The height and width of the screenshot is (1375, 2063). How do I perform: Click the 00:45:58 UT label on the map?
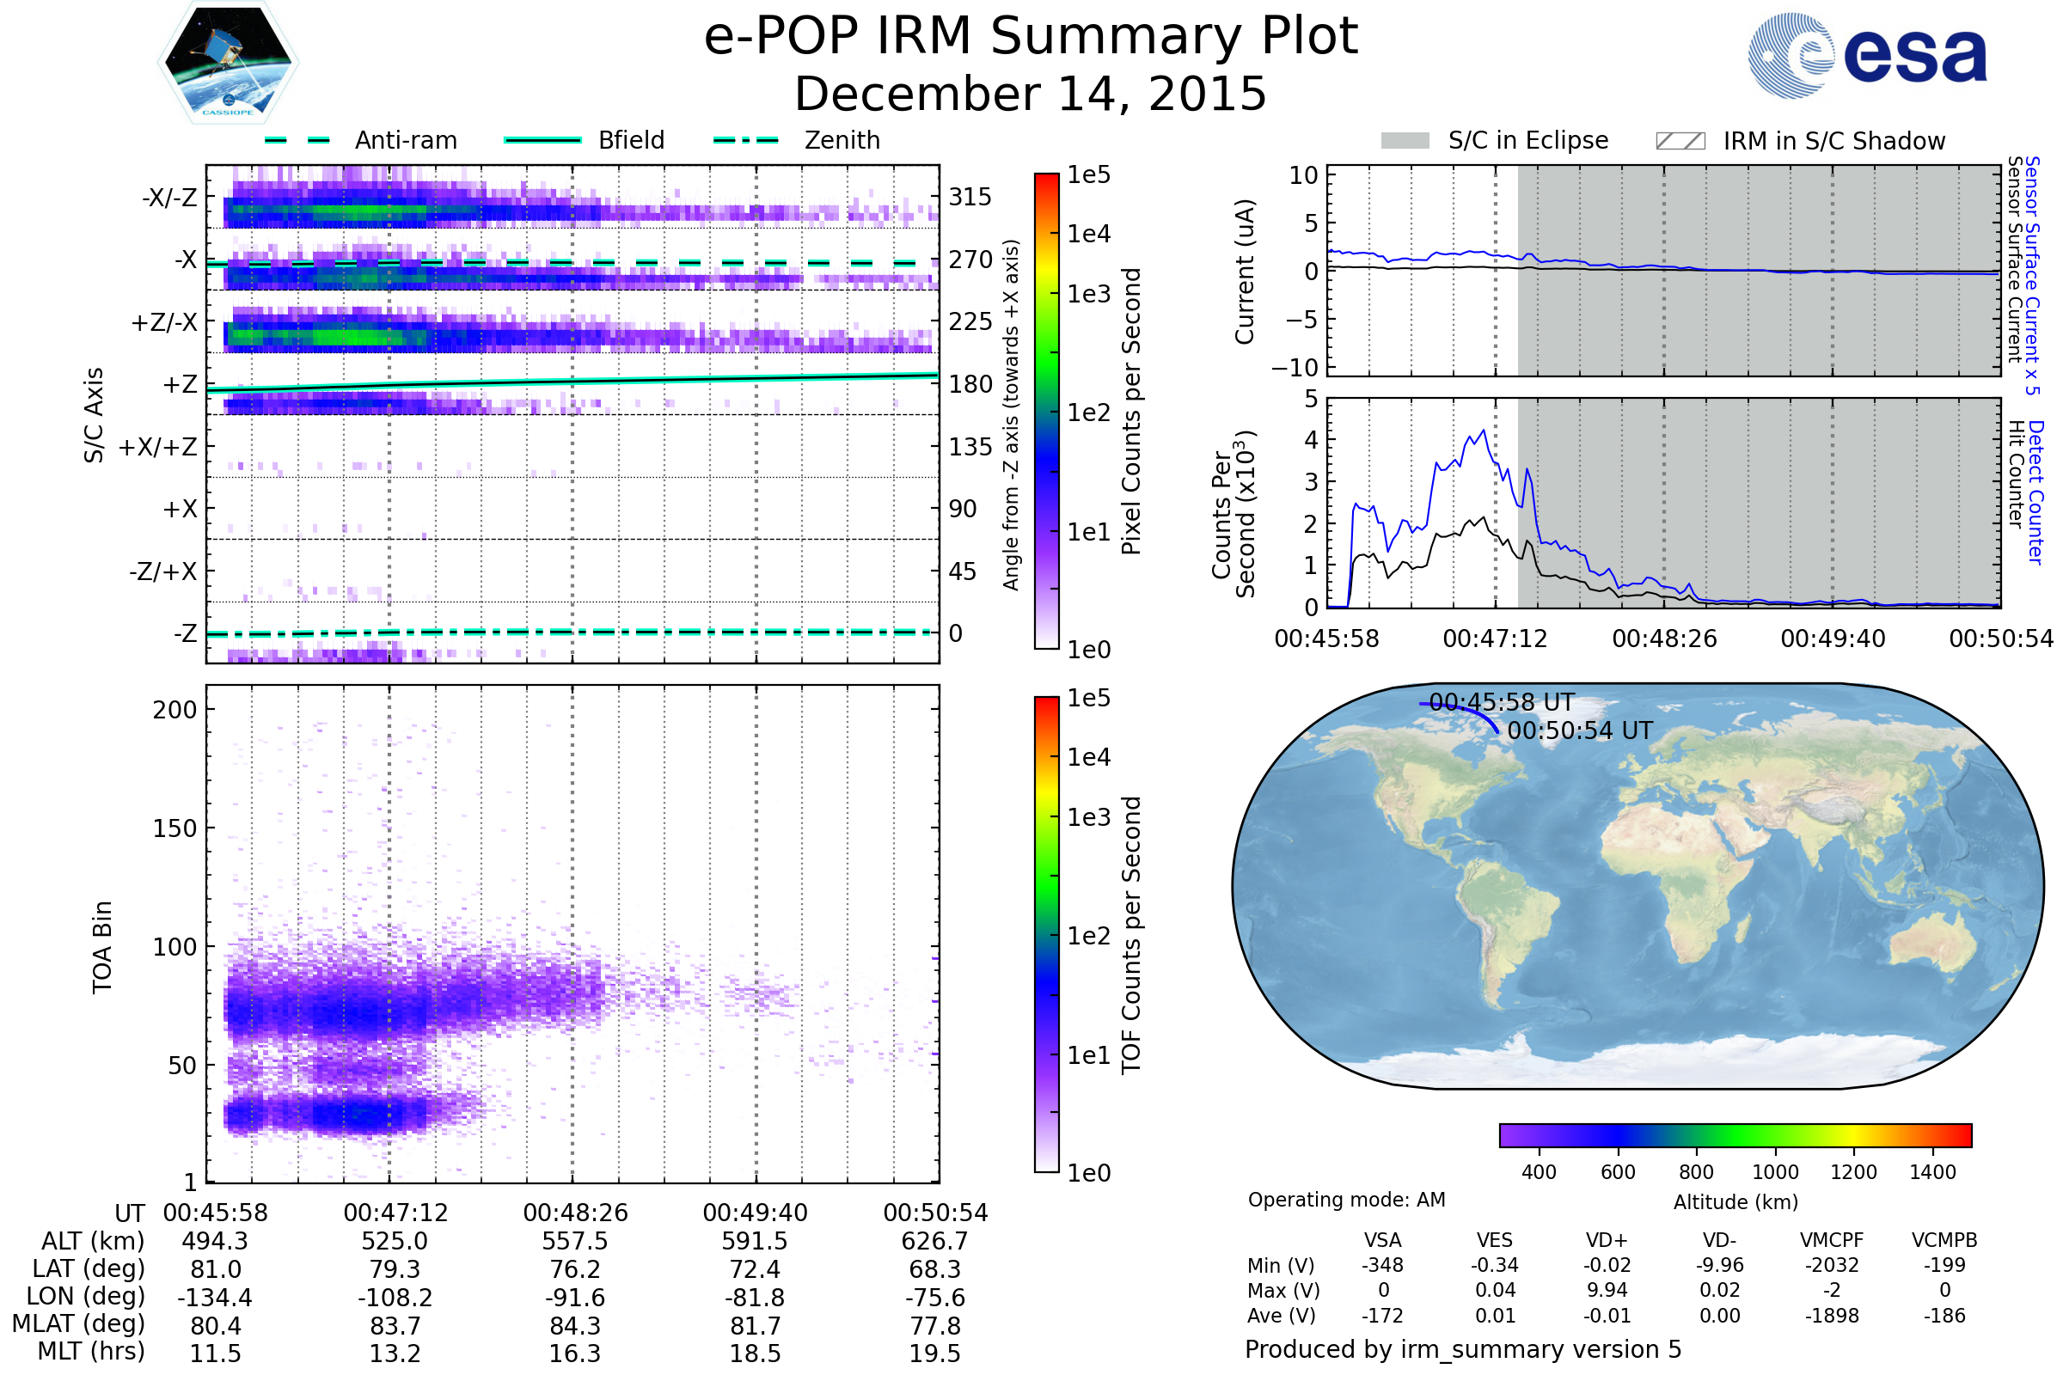1502,702
